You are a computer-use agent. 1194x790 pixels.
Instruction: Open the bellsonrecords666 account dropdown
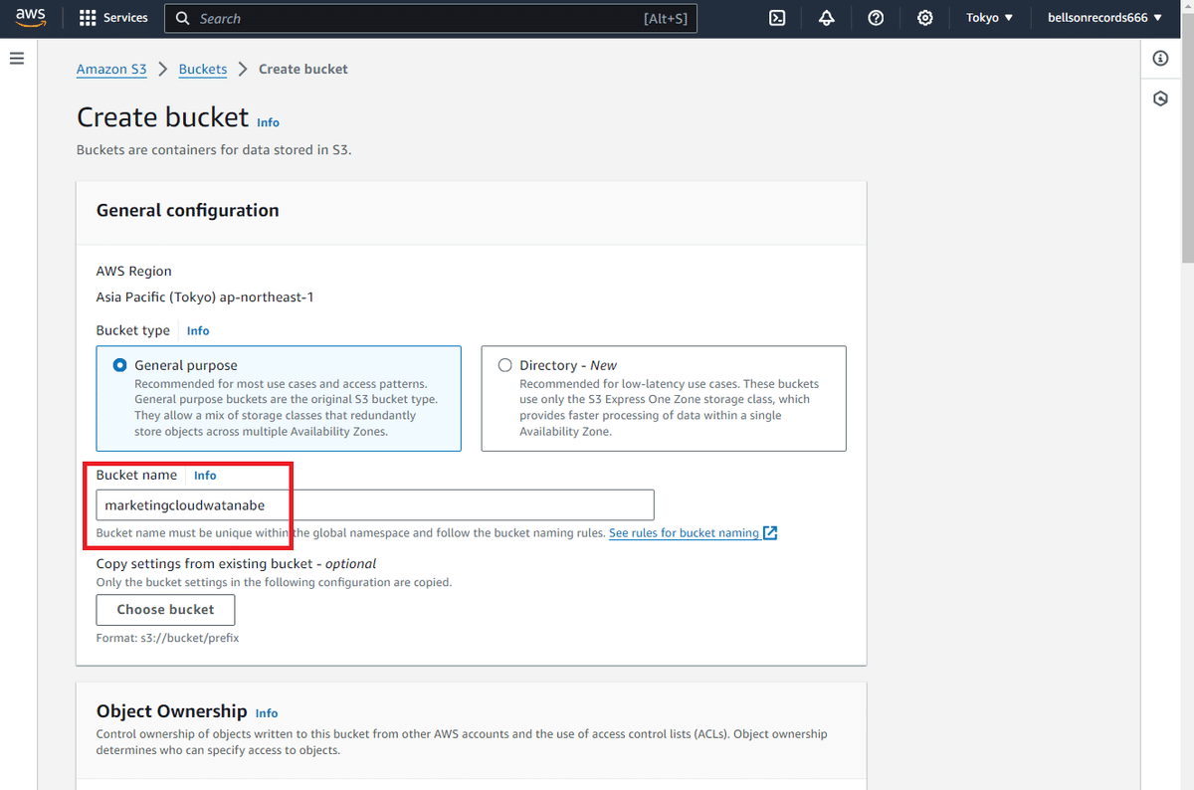(1104, 18)
